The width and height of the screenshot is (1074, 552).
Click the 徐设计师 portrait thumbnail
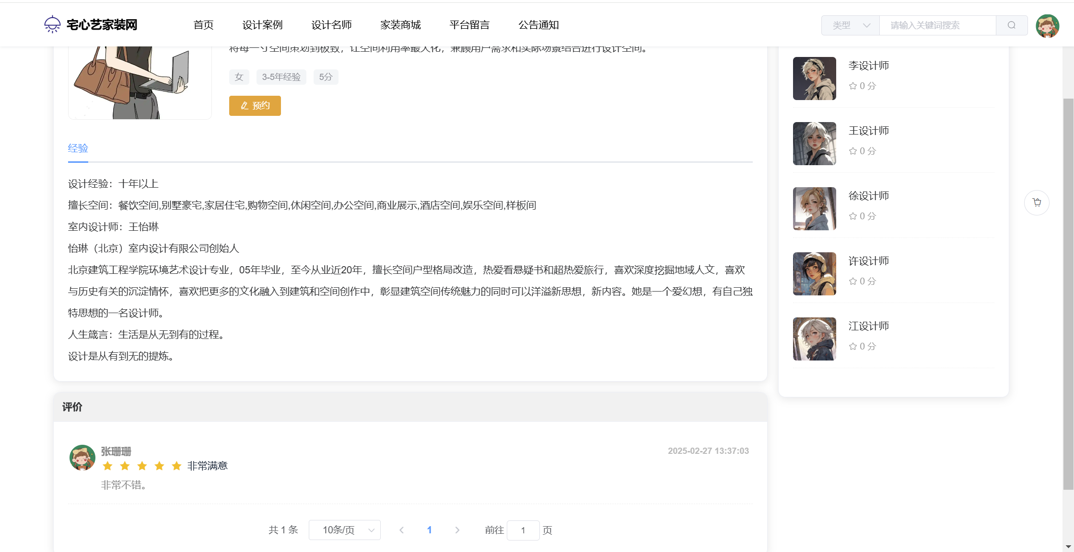pos(814,209)
